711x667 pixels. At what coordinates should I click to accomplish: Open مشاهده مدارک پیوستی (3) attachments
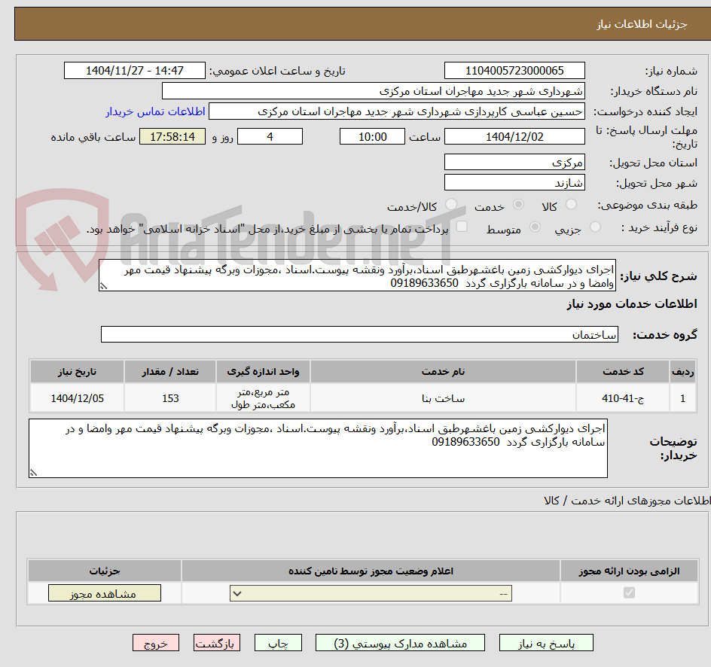[x=400, y=643]
